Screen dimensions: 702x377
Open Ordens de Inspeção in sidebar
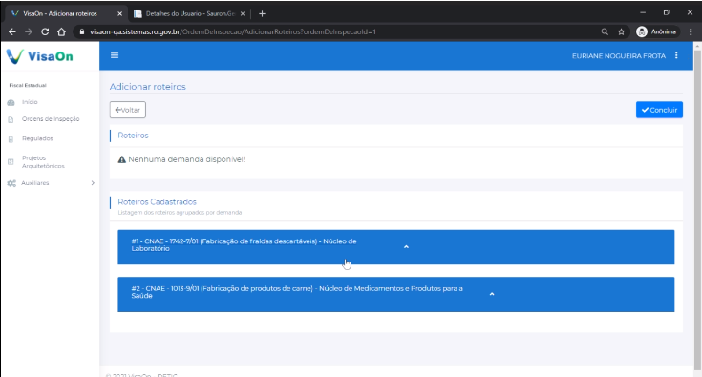(51, 119)
